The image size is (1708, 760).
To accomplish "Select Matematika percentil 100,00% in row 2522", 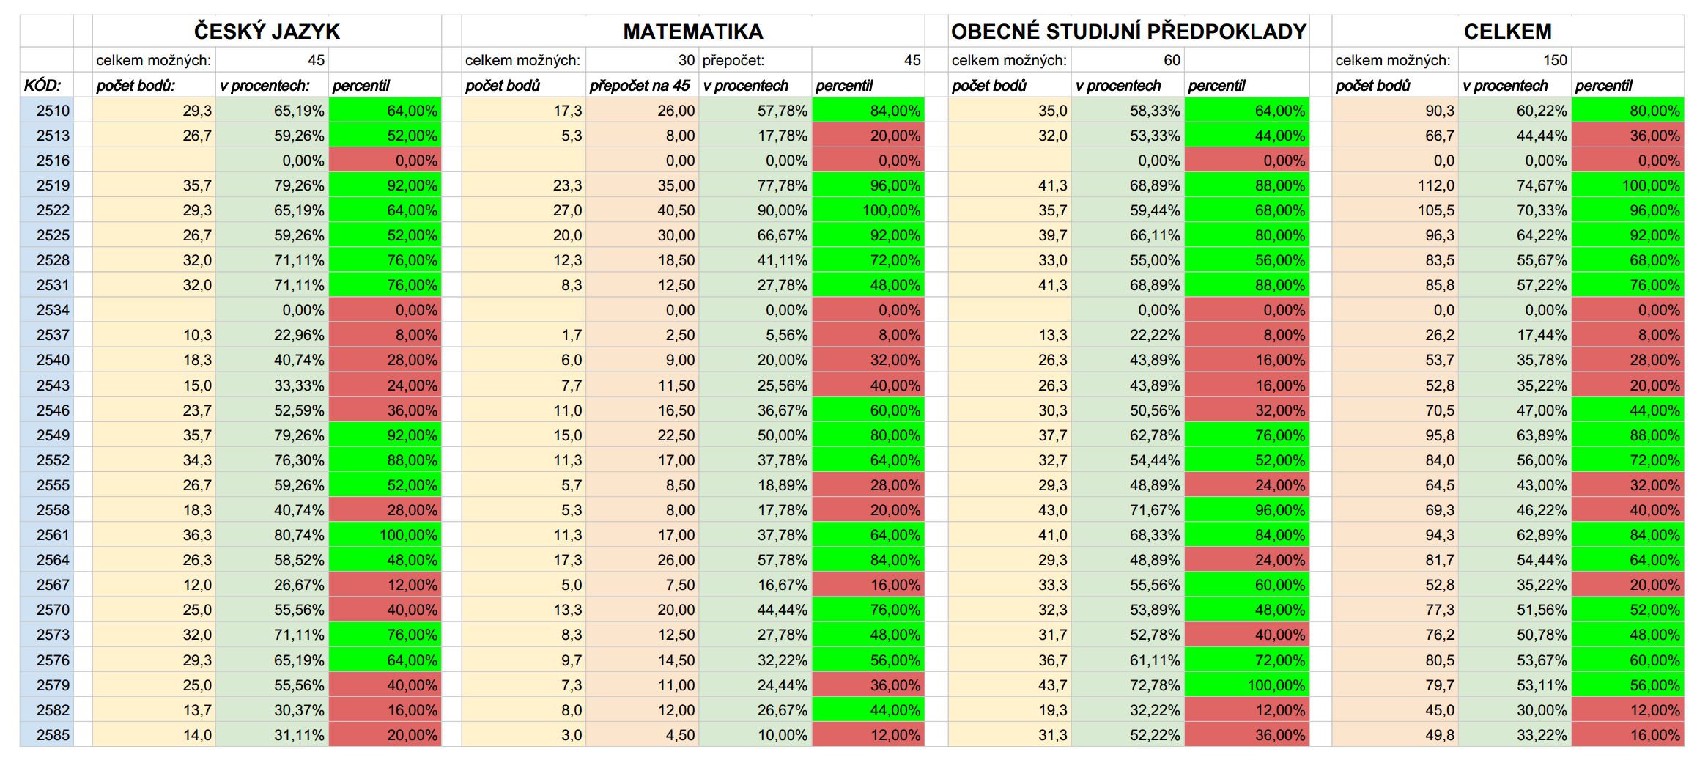I will pyautogui.click(x=868, y=210).
